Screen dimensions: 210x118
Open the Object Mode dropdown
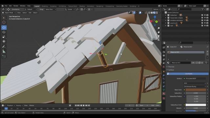pyautogui.click(x=9, y=13)
